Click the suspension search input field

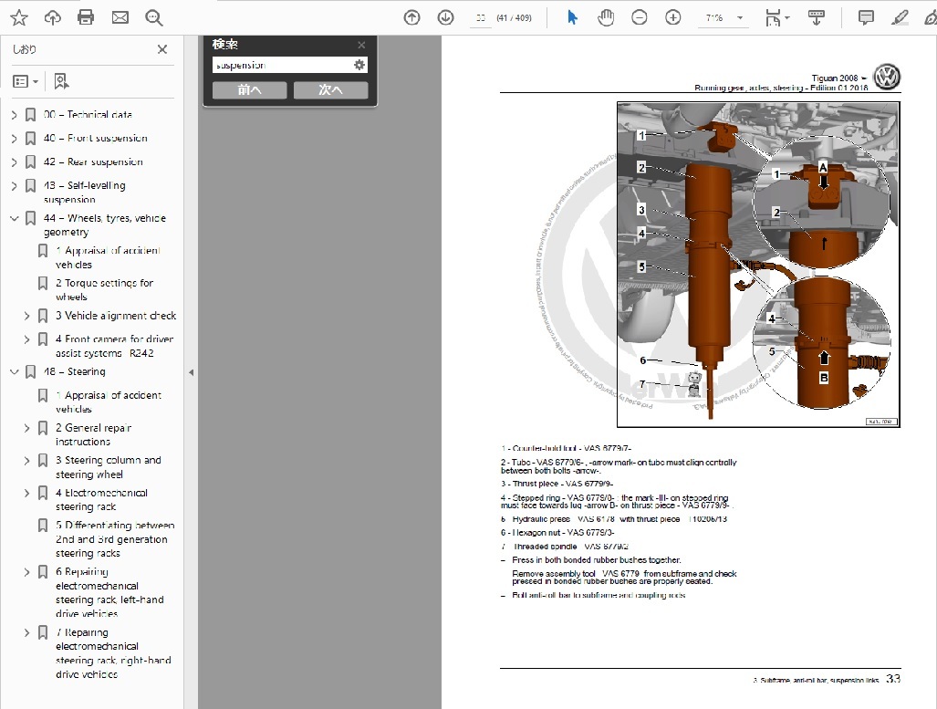pyautogui.click(x=282, y=65)
